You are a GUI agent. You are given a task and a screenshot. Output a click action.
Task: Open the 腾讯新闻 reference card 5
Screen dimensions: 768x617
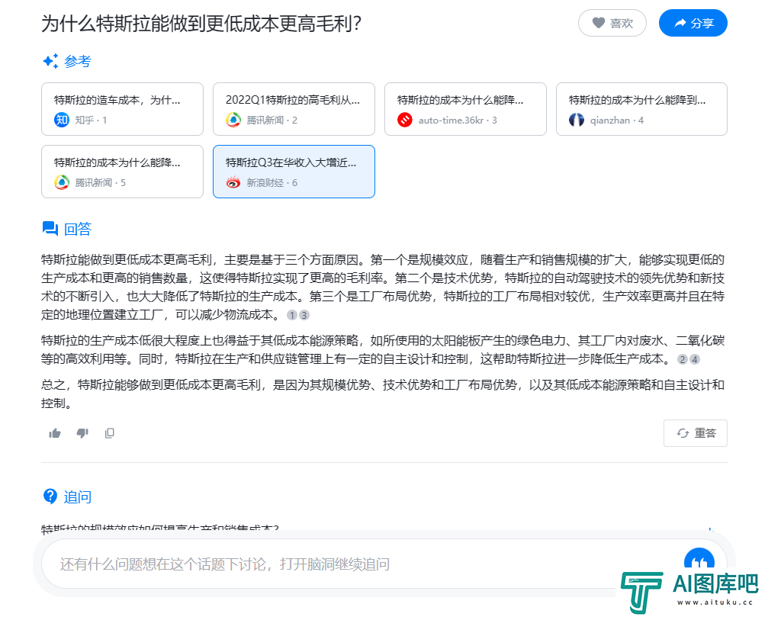tap(122, 172)
